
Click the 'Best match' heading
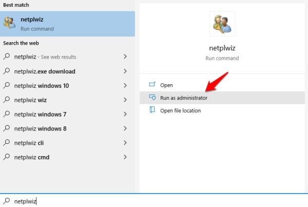(16, 5)
